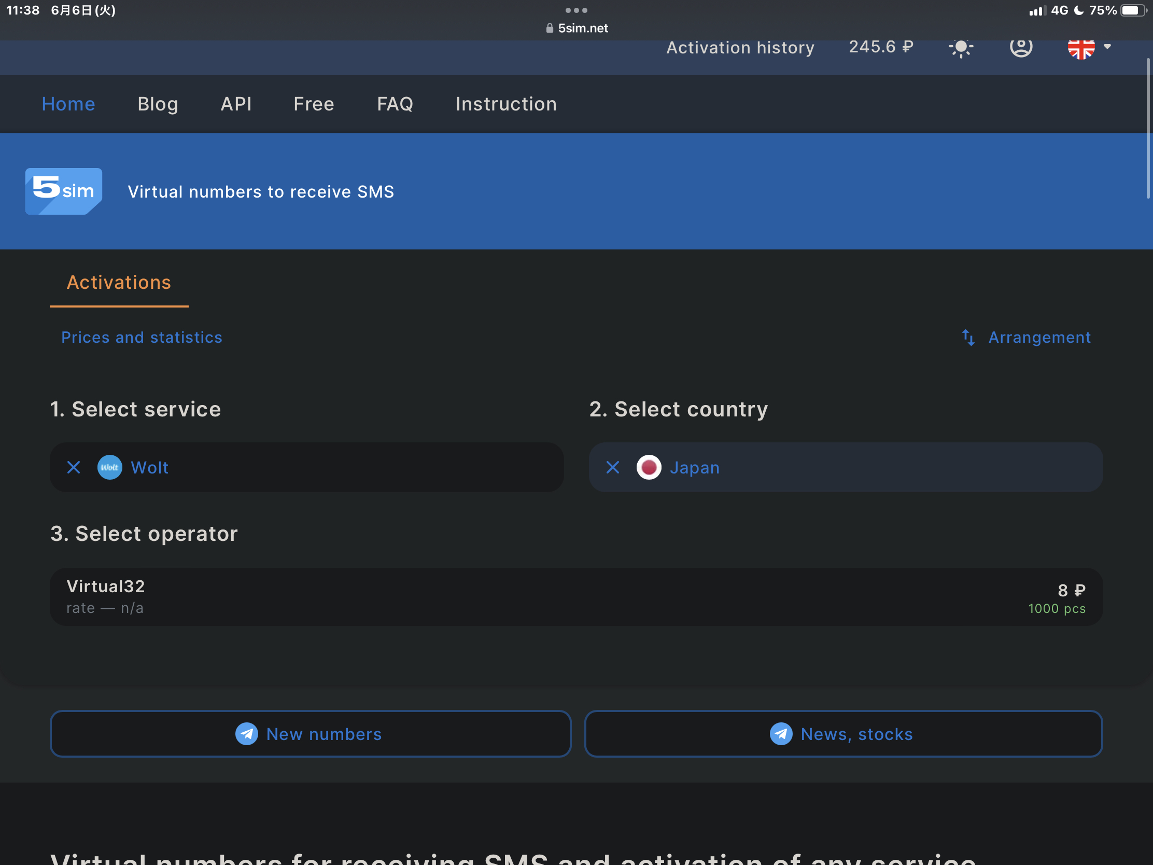Screen dimensions: 1153x865
Task: Open the FAQ page
Action: tap(395, 104)
